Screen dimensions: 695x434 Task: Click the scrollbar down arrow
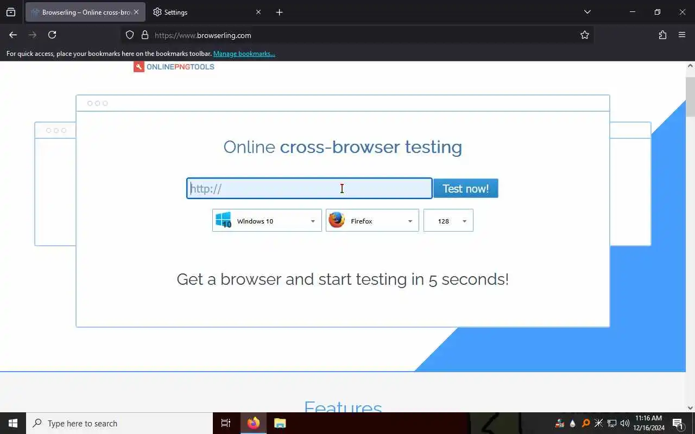pyautogui.click(x=690, y=407)
